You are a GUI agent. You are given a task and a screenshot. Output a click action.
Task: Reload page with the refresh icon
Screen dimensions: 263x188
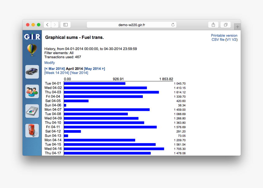[173, 25]
